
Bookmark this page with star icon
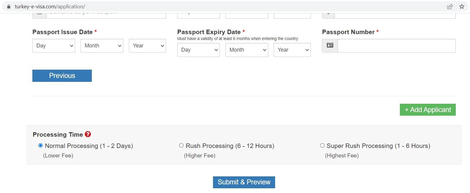(462, 7)
